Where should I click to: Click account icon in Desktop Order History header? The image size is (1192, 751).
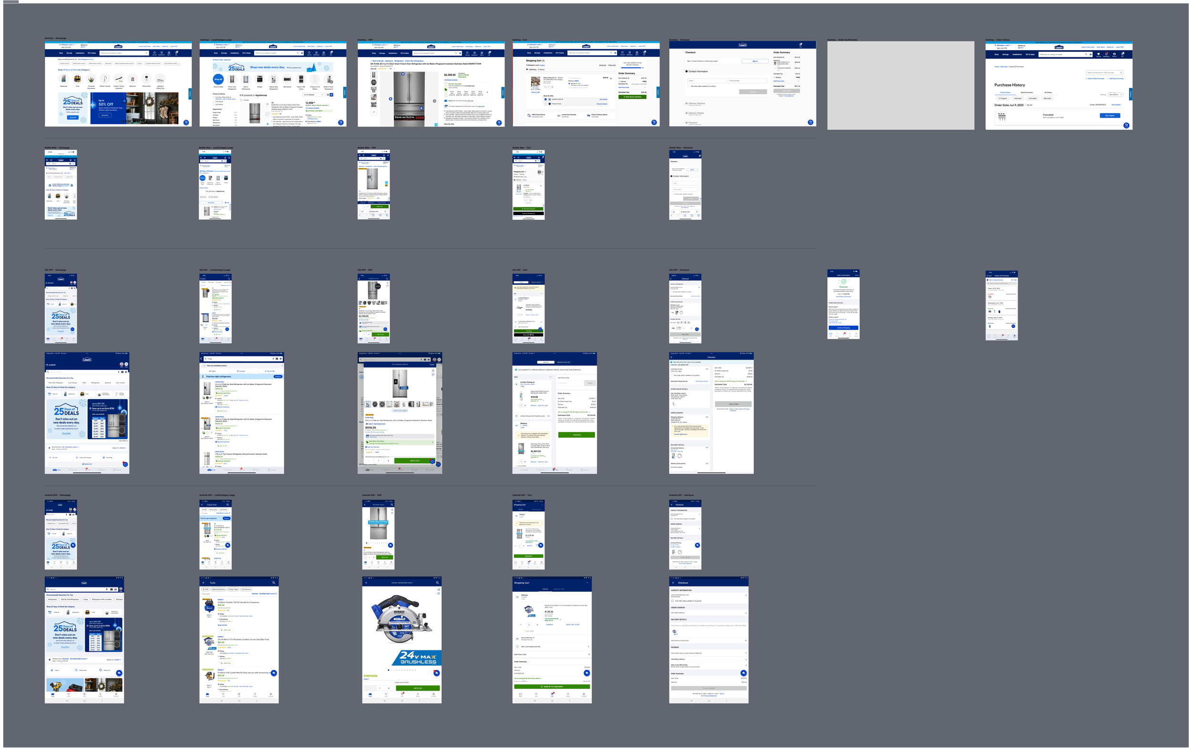tap(1115, 54)
